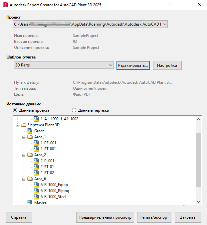The height and width of the screenshot is (225, 207).
Task: Click the Справка help button
Action: click(19, 217)
